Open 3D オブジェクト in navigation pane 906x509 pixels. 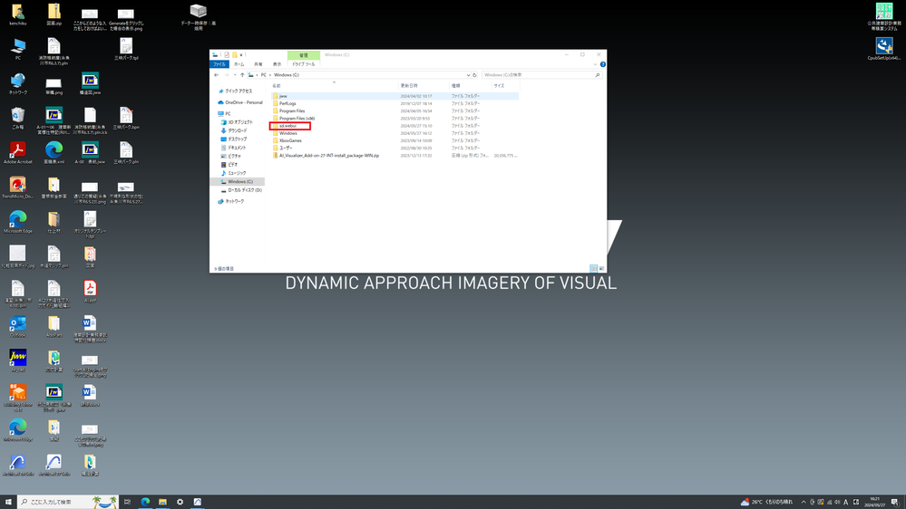pos(239,122)
